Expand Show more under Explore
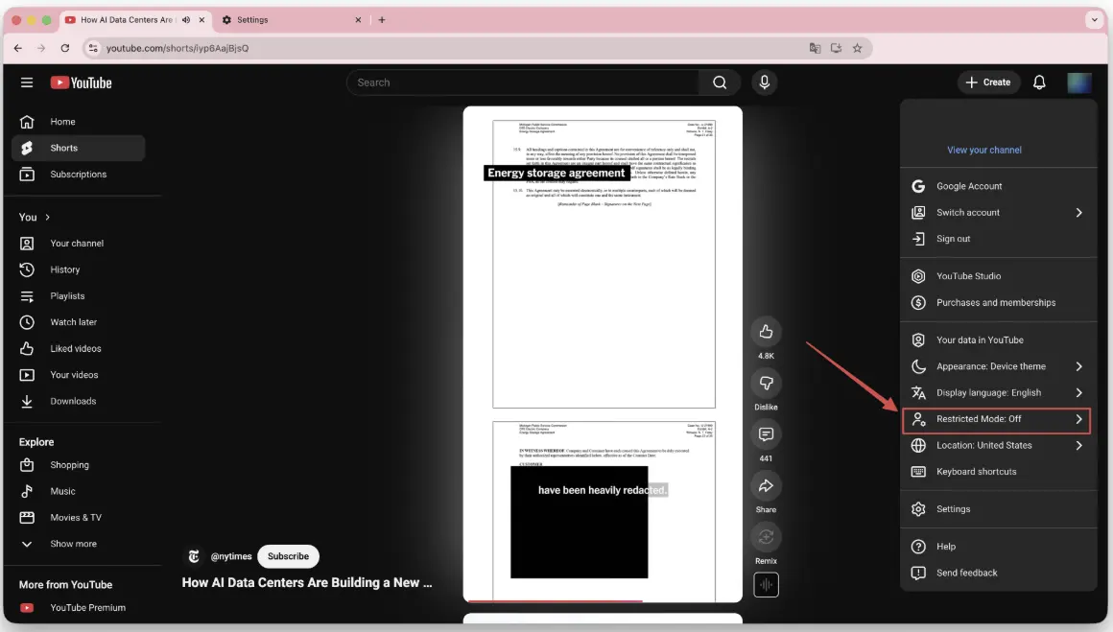 pos(78,544)
